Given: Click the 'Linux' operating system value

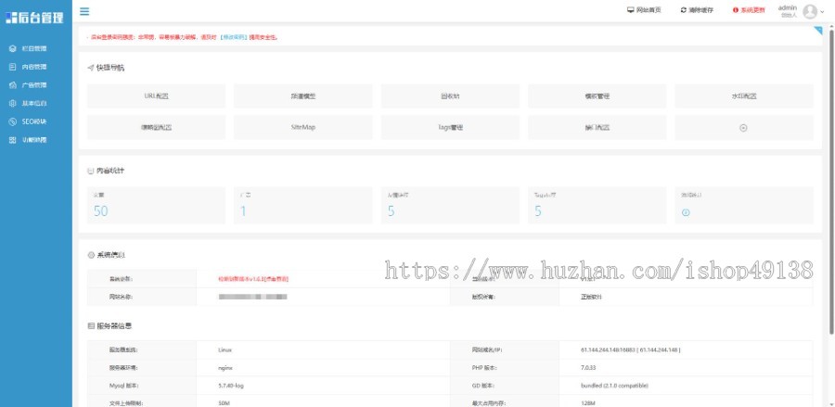Looking at the screenshot, I should pos(225,350).
